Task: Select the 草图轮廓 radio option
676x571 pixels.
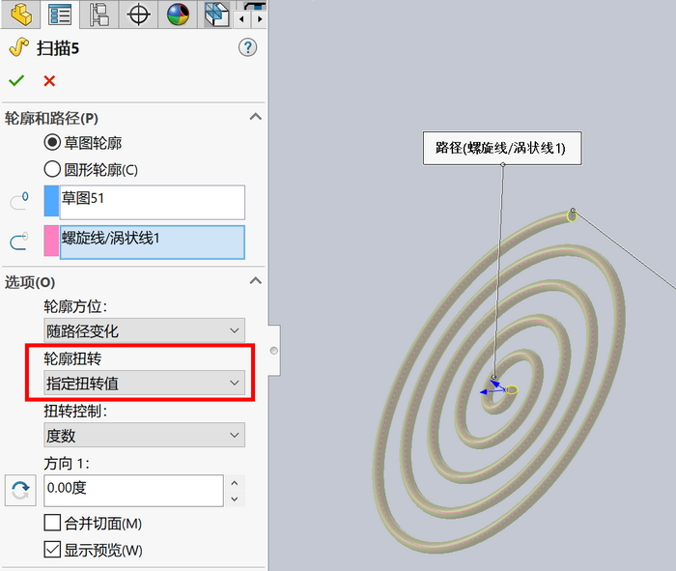Action: (52, 142)
